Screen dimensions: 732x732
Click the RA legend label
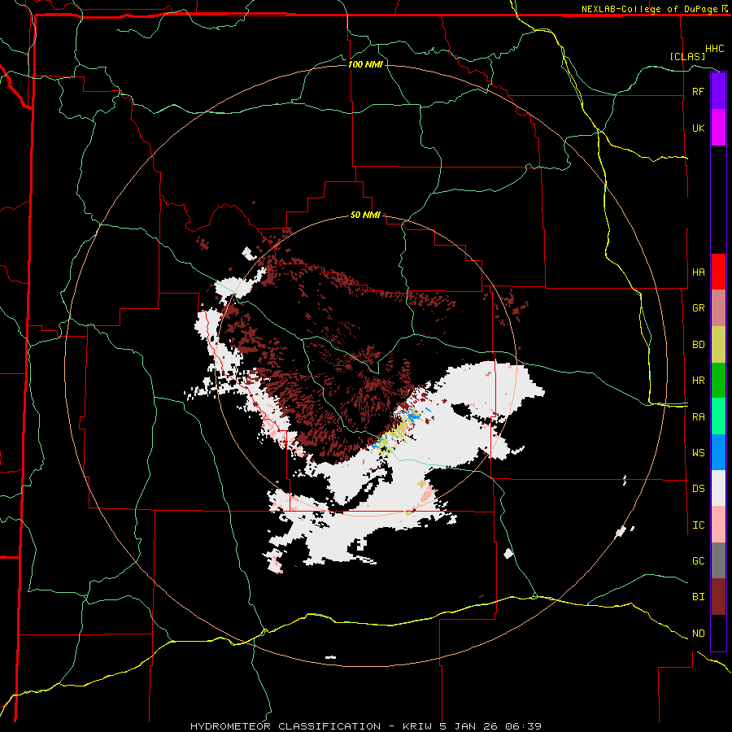[x=698, y=417]
